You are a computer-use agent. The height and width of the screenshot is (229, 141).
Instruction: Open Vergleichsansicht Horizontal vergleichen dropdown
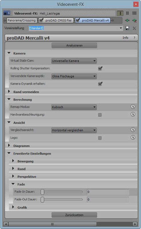(74, 130)
